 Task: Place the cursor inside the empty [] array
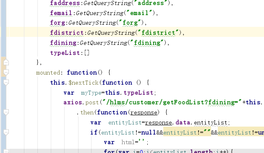(87, 53)
